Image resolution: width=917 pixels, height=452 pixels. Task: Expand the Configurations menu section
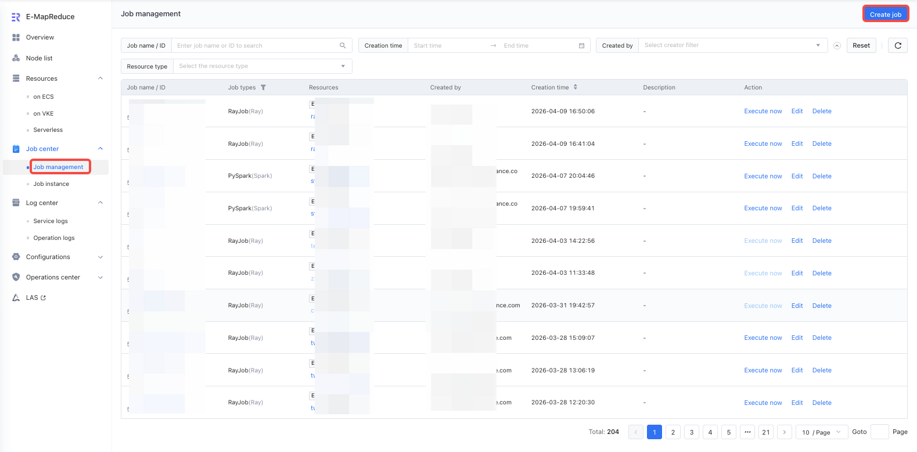[x=100, y=257]
